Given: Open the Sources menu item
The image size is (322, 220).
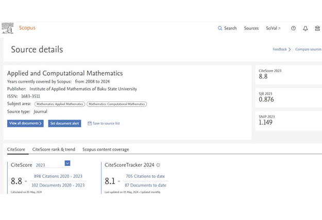Looking at the screenshot, I should pos(251,28).
